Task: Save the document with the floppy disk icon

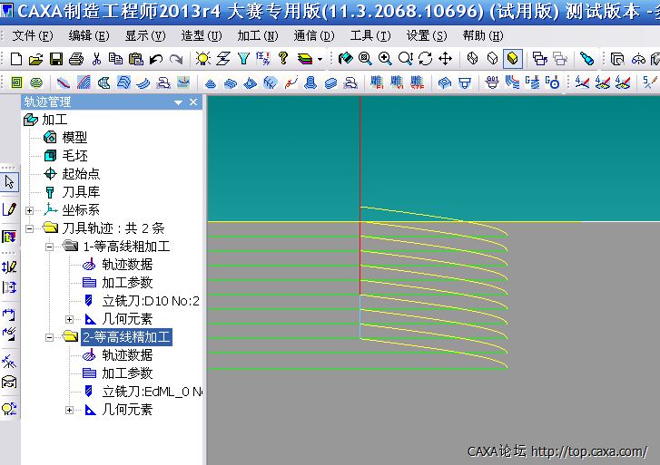Action: (56, 58)
